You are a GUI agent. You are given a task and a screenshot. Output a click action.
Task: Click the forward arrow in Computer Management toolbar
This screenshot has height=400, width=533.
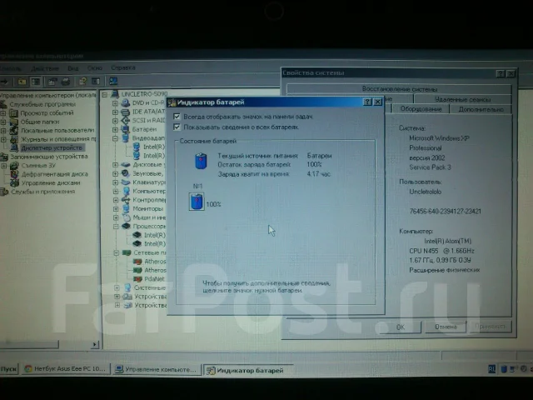click(4, 82)
